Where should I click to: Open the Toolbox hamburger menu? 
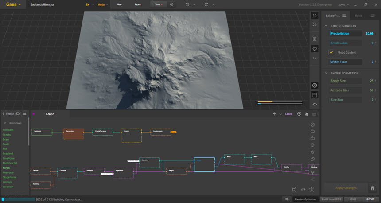(x=24, y=114)
